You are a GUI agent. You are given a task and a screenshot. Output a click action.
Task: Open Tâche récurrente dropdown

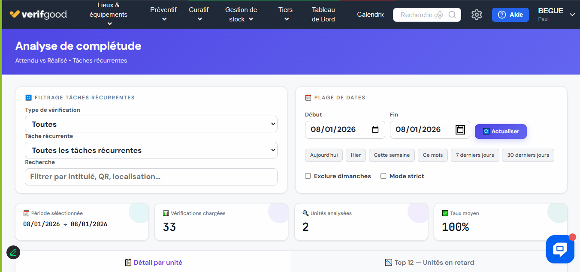(151, 150)
